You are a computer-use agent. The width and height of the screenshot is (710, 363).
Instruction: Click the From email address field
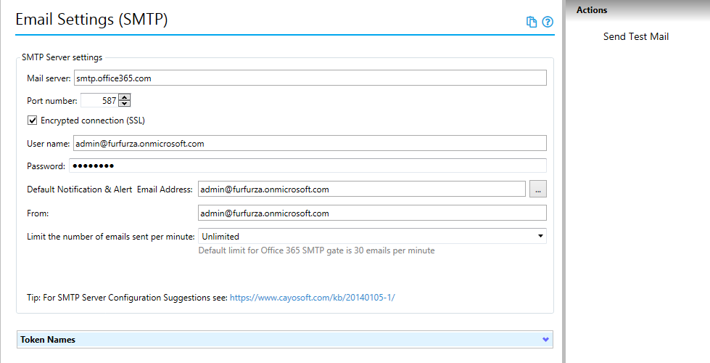point(372,213)
